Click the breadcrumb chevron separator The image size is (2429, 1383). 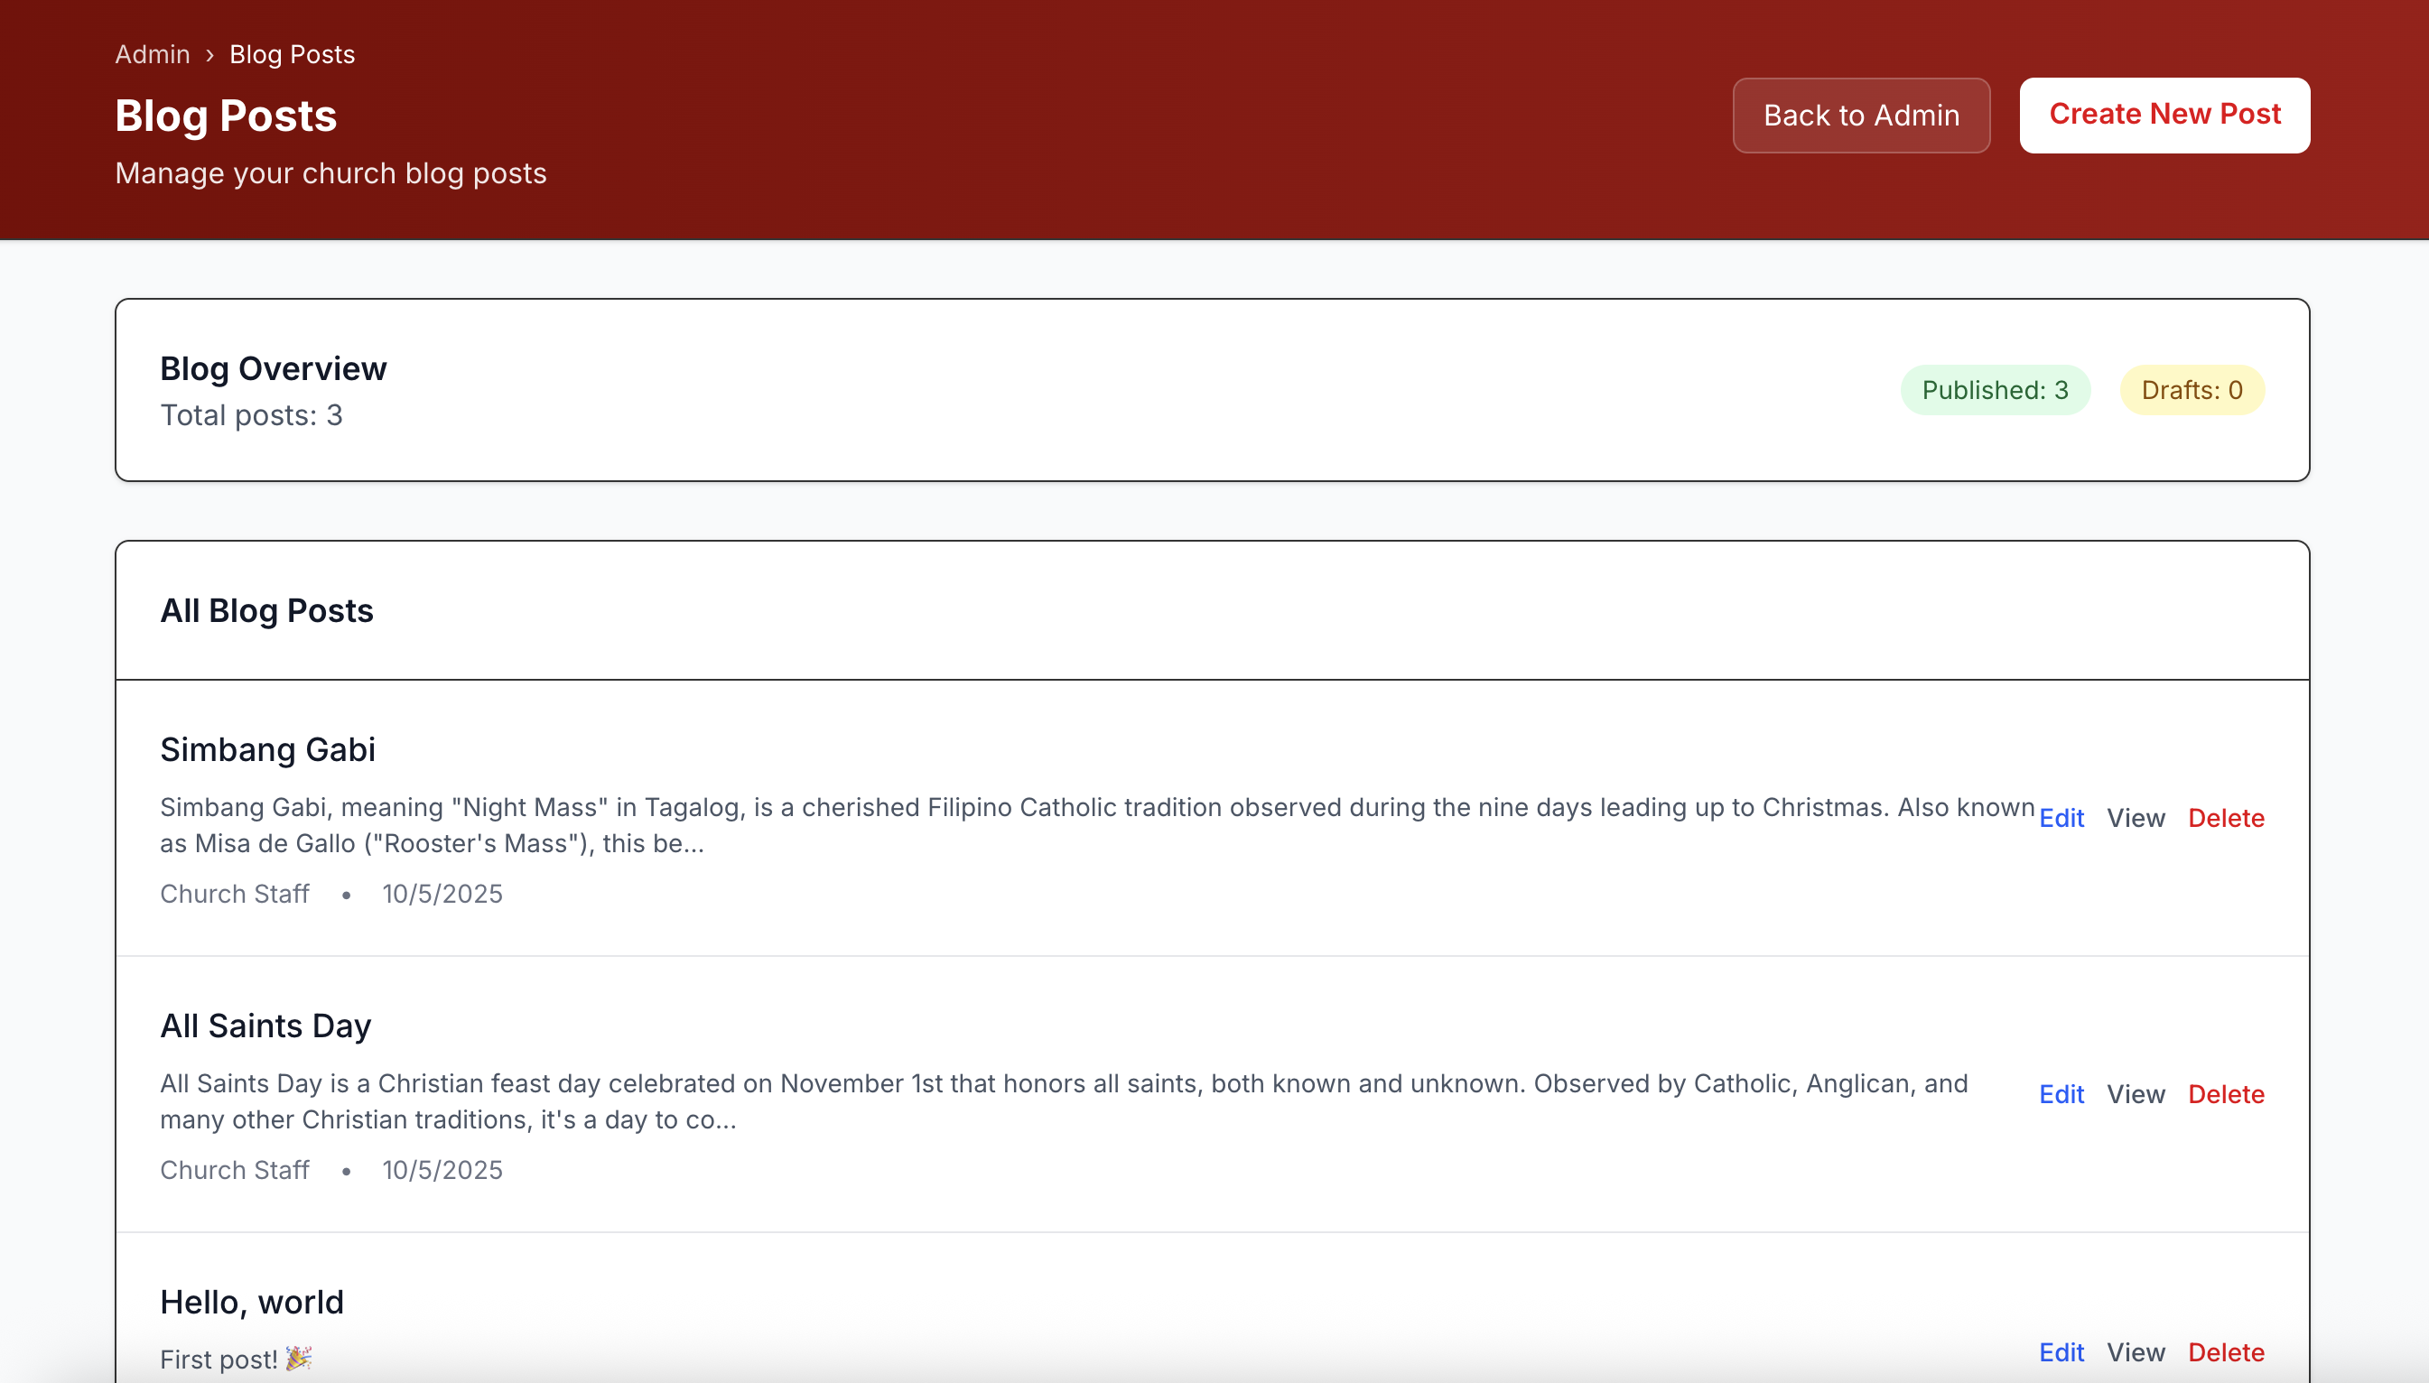209,55
